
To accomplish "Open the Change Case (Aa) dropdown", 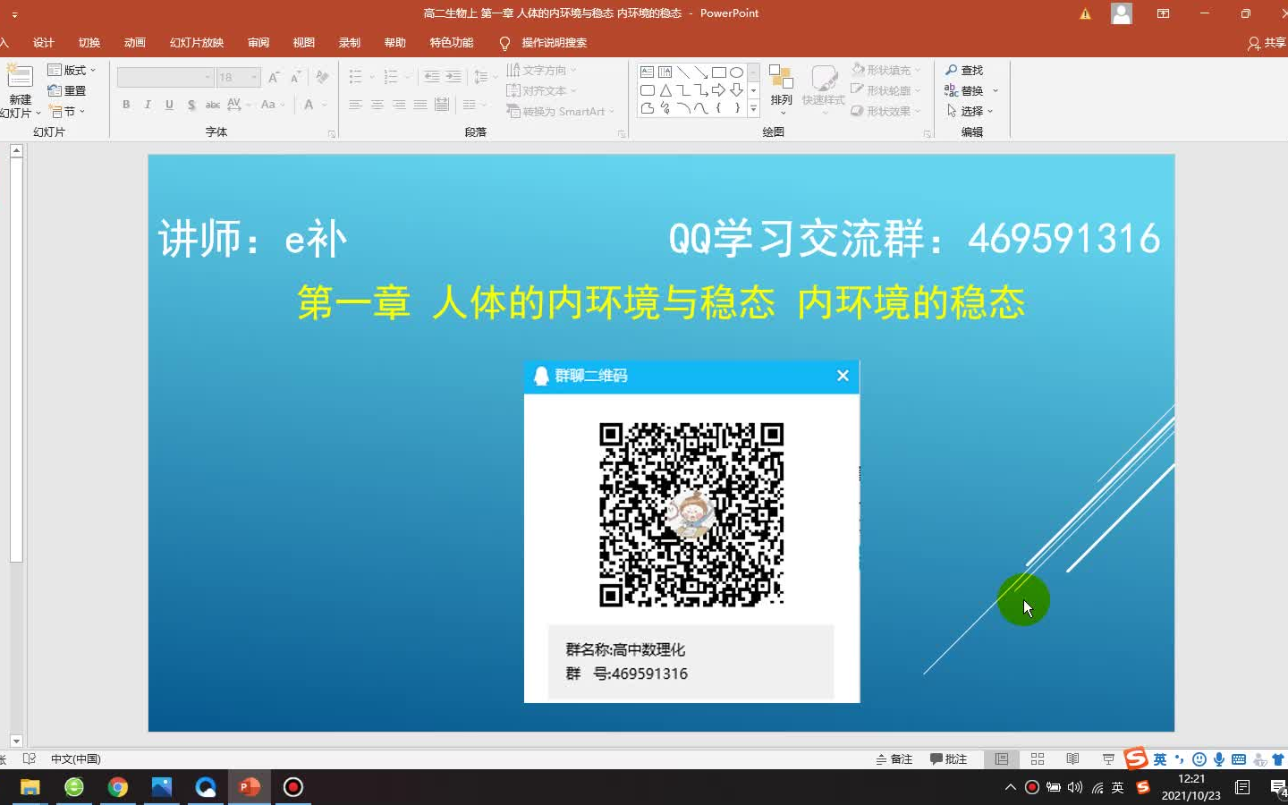I will click(272, 105).
